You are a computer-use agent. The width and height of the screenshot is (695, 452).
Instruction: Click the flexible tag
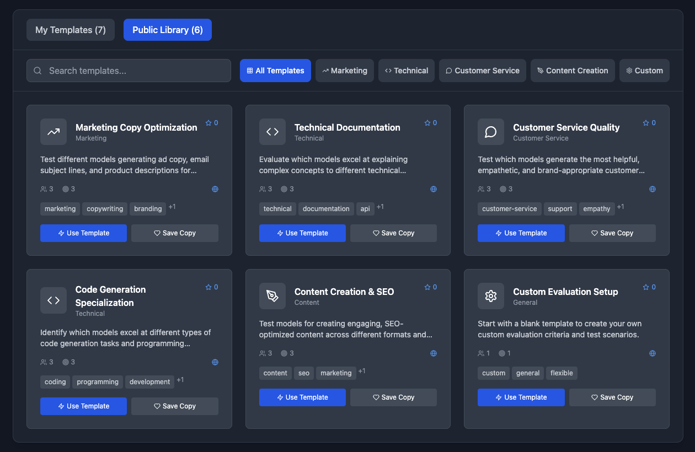(x=562, y=373)
